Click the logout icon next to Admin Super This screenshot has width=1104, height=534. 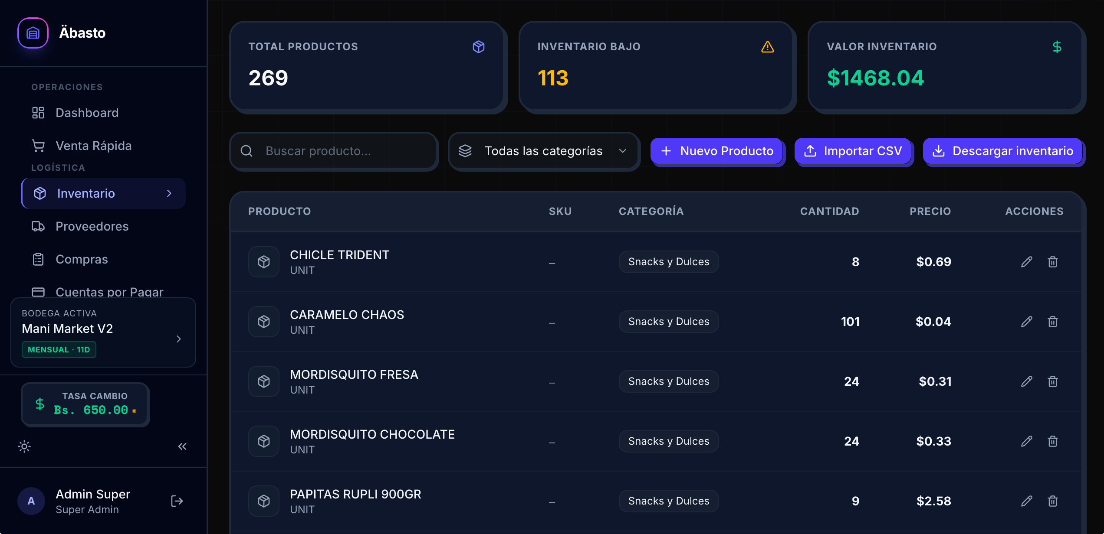tap(177, 501)
